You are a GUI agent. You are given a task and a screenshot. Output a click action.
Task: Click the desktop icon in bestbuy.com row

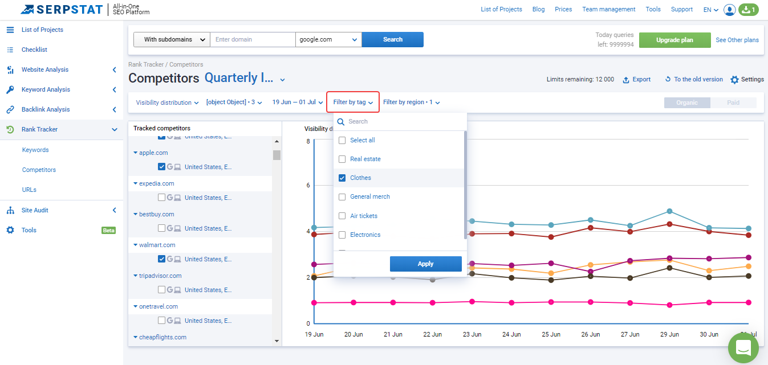coord(177,228)
